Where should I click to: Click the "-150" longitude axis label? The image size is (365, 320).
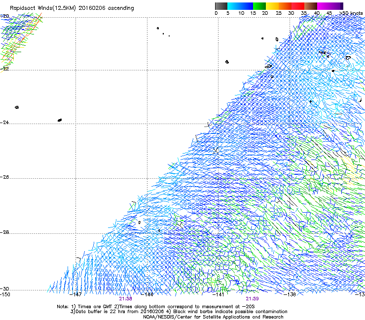coord(5,294)
